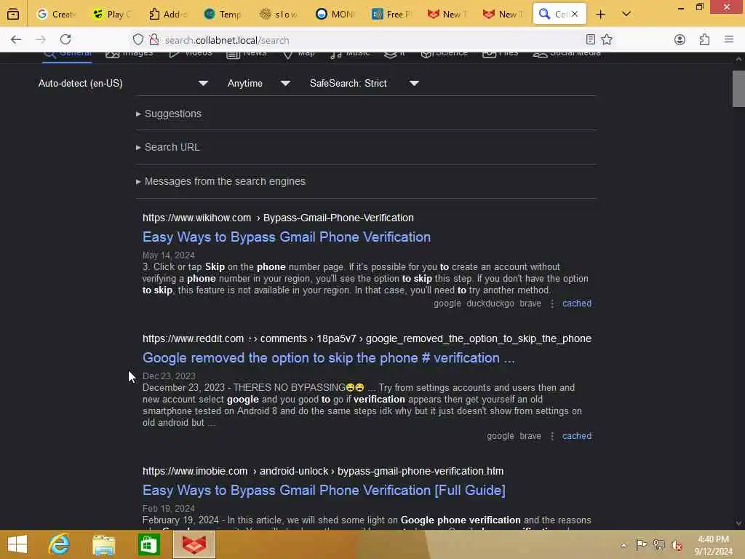Launch Internet Explorer from the taskbar
Image resolution: width=745 pixels, height=559 pixels.
click(x=60, y=544)
